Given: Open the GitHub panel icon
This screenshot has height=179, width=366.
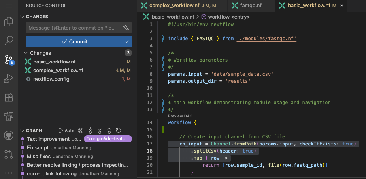Looking at the screenshot, I should 9,135.
